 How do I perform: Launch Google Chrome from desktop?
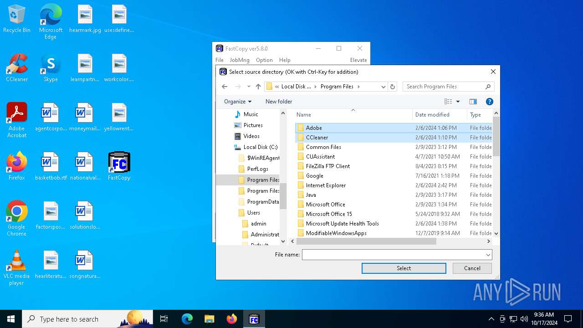(x=17, y=219)
